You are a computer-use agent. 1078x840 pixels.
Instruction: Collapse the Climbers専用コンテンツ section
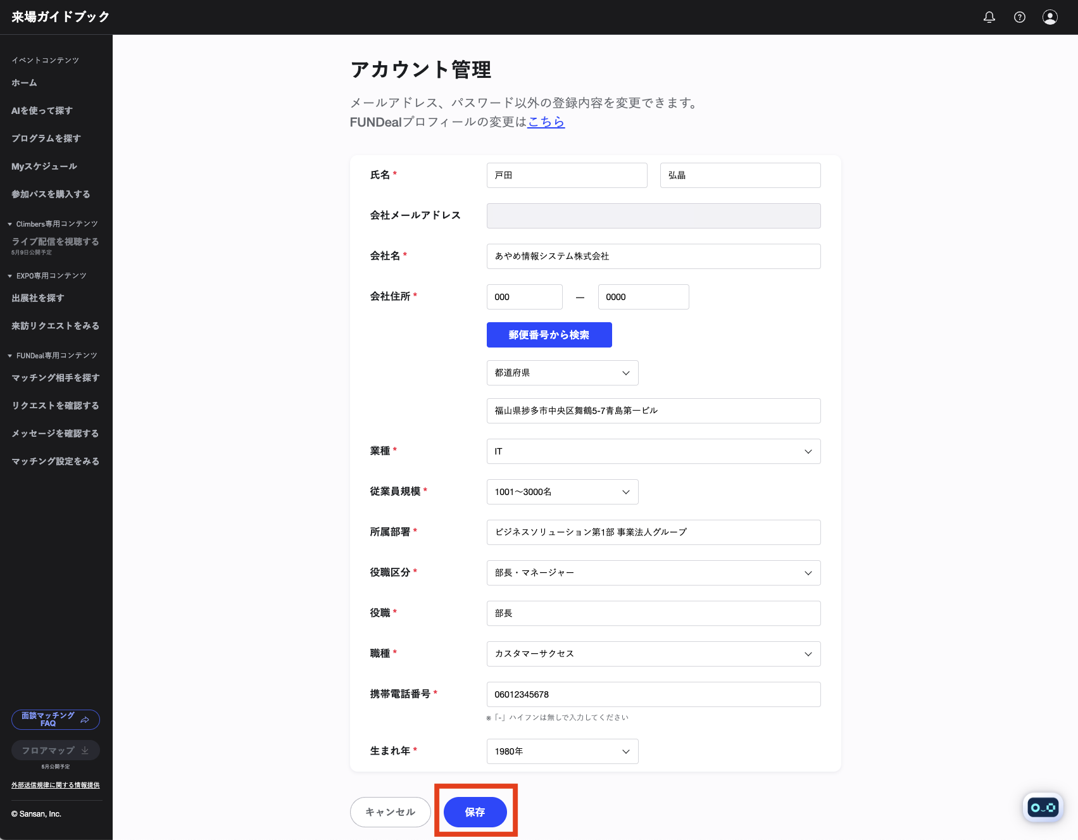tap(53, 224)
